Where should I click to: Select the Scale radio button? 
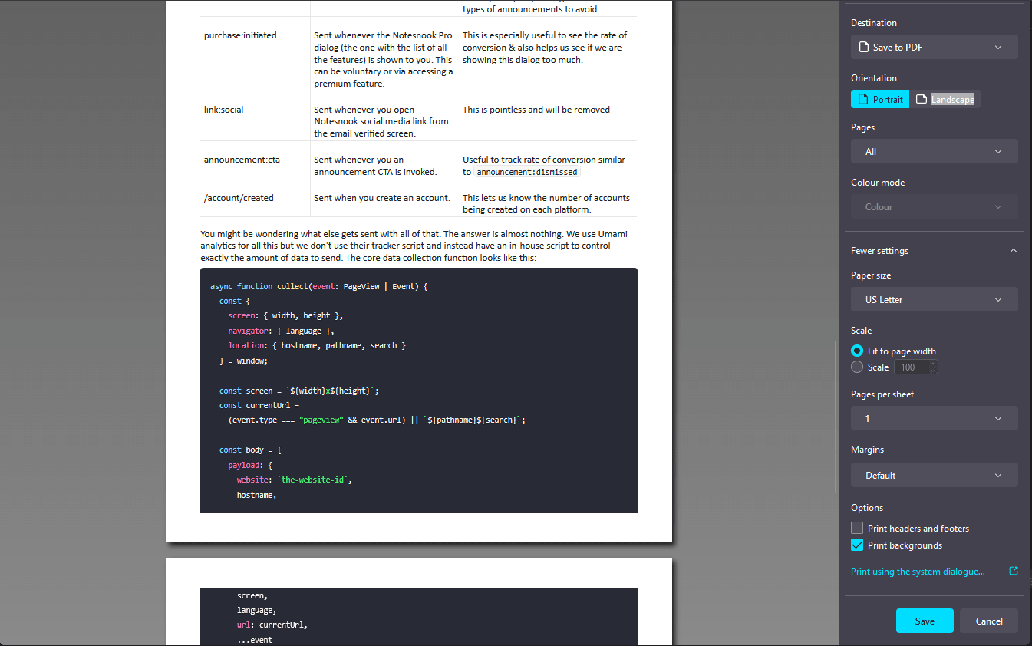pyautogui.click(x=857, y=367)
